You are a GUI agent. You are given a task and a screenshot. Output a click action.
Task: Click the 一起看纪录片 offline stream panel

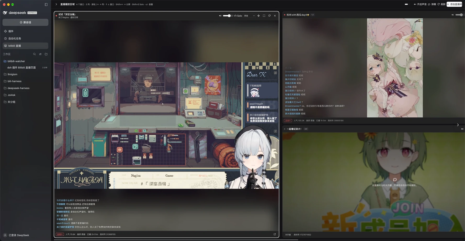click(x=373, y=182)
